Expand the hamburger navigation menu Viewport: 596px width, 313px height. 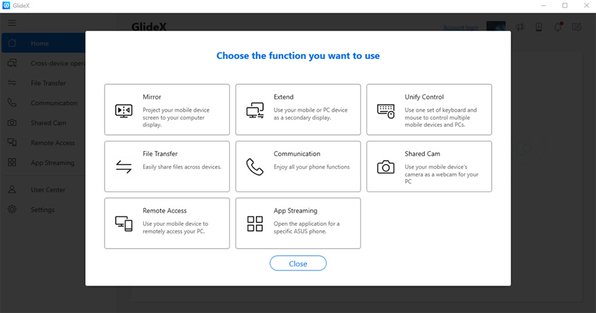click(x=12, y=23)
